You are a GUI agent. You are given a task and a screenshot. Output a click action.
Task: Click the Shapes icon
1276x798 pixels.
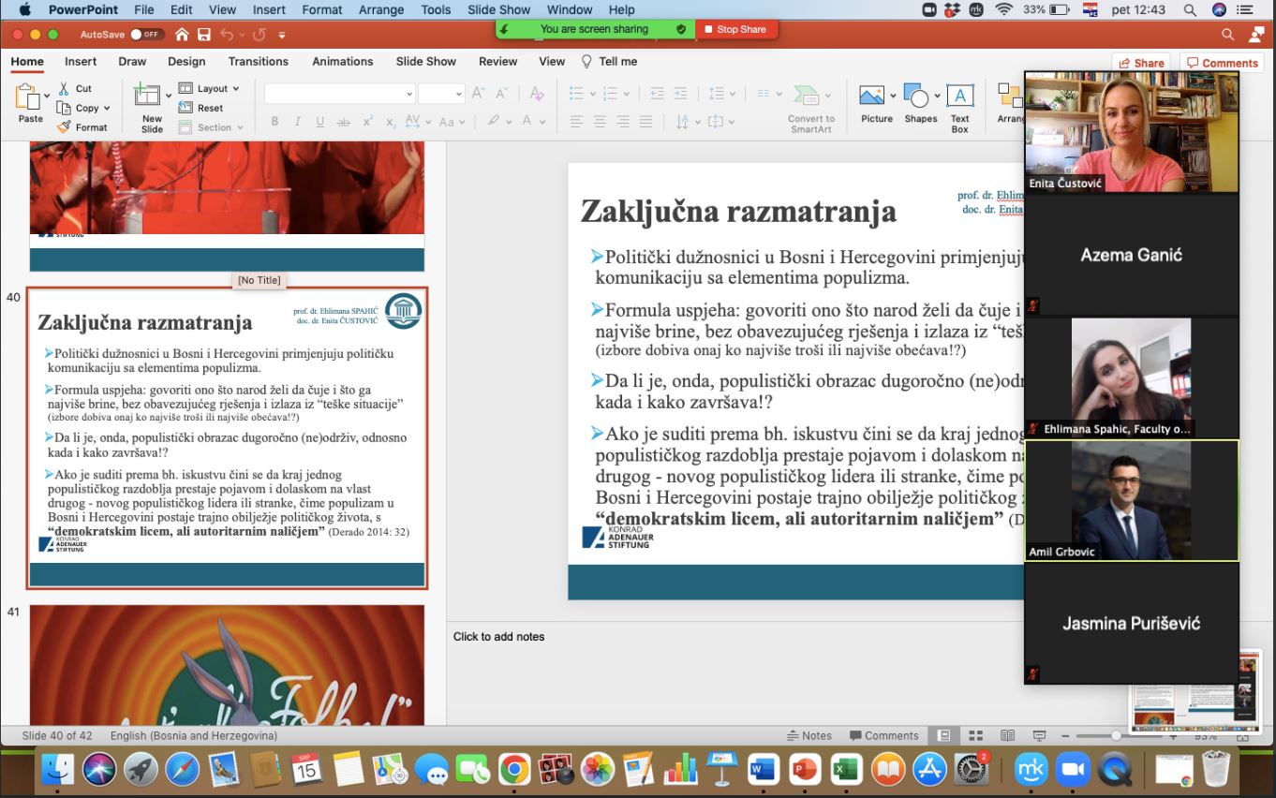(x=916, y=96)
